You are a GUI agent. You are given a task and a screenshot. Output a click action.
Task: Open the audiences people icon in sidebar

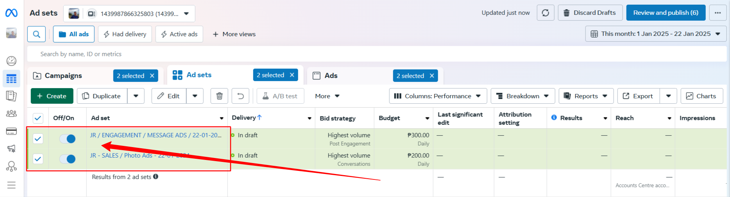(x=11, y=114)
